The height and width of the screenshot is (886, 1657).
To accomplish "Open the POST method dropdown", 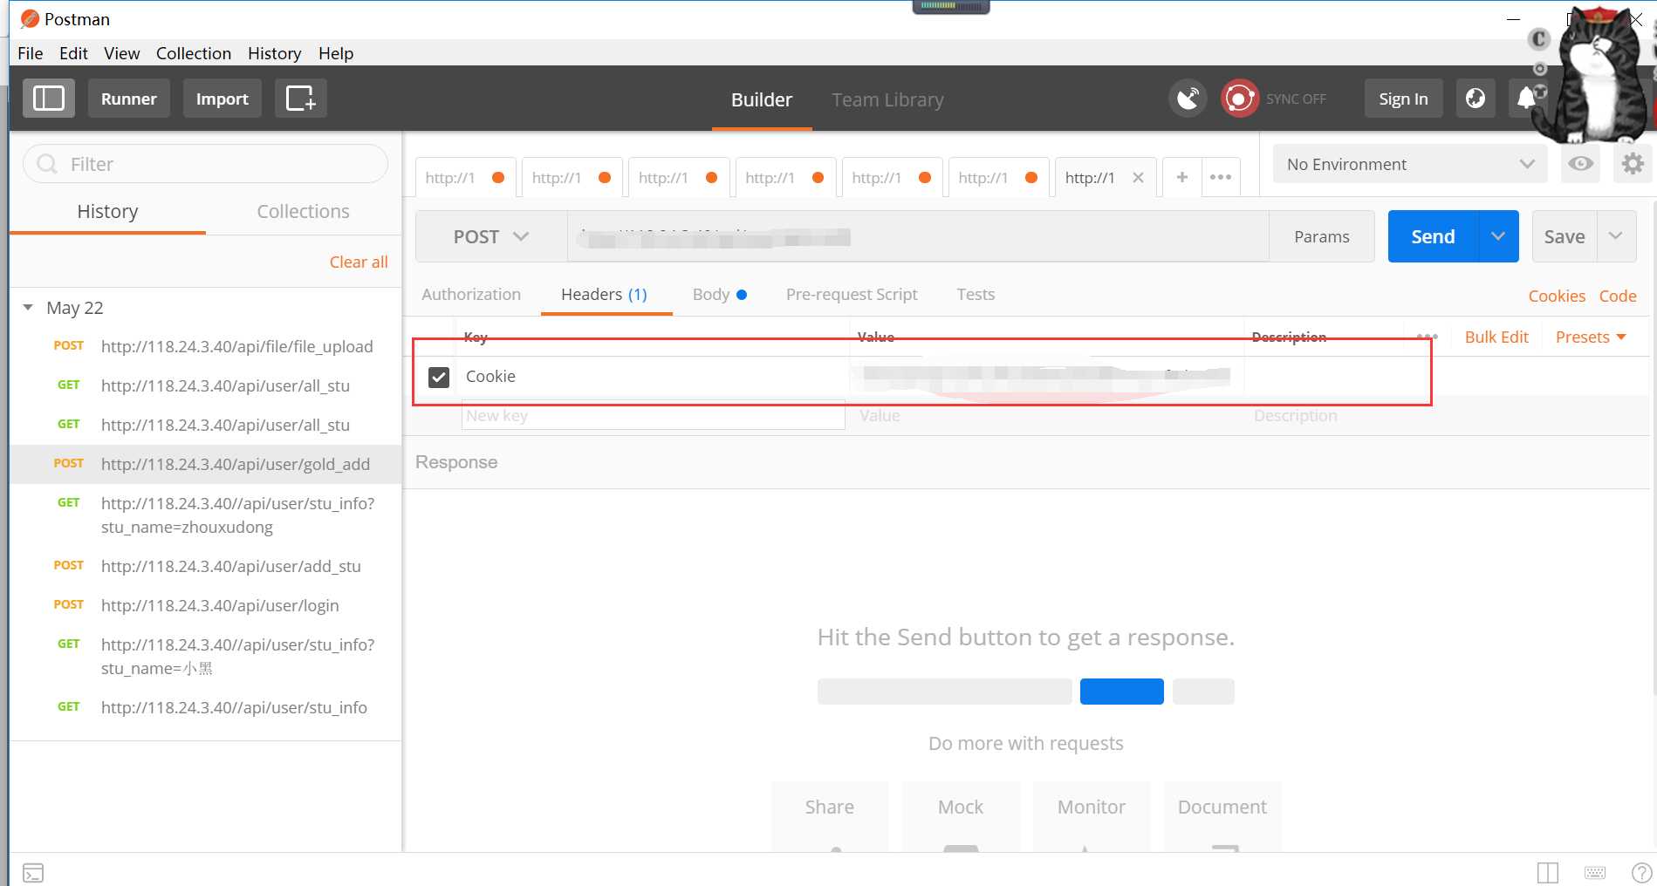I will click(491, 236).
